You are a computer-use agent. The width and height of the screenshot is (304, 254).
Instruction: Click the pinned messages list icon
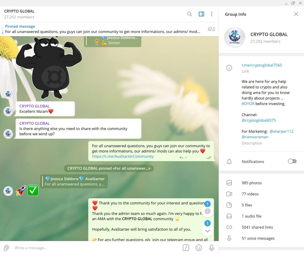point(211,29)
